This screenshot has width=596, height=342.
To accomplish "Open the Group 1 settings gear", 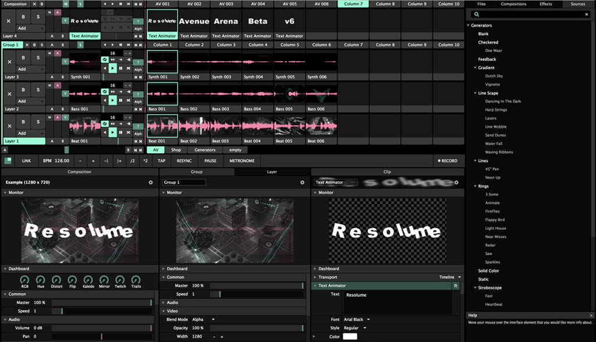I will click(x=302, y=182).
